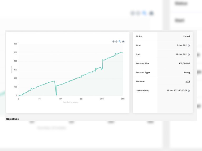The width and height of the screenshot is (202, 151).
Task: Reset chart zoom with the home icon
Action: click(123, 41)
